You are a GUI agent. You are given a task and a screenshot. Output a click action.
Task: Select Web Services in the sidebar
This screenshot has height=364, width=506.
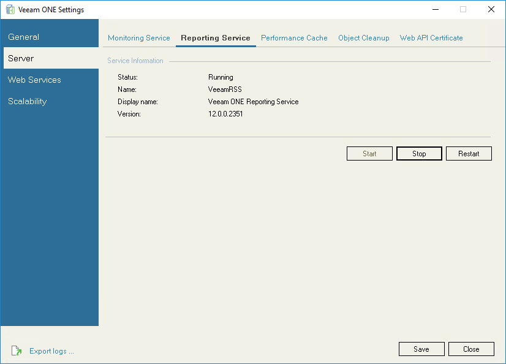pyautogui.click(x=34, y=80)
